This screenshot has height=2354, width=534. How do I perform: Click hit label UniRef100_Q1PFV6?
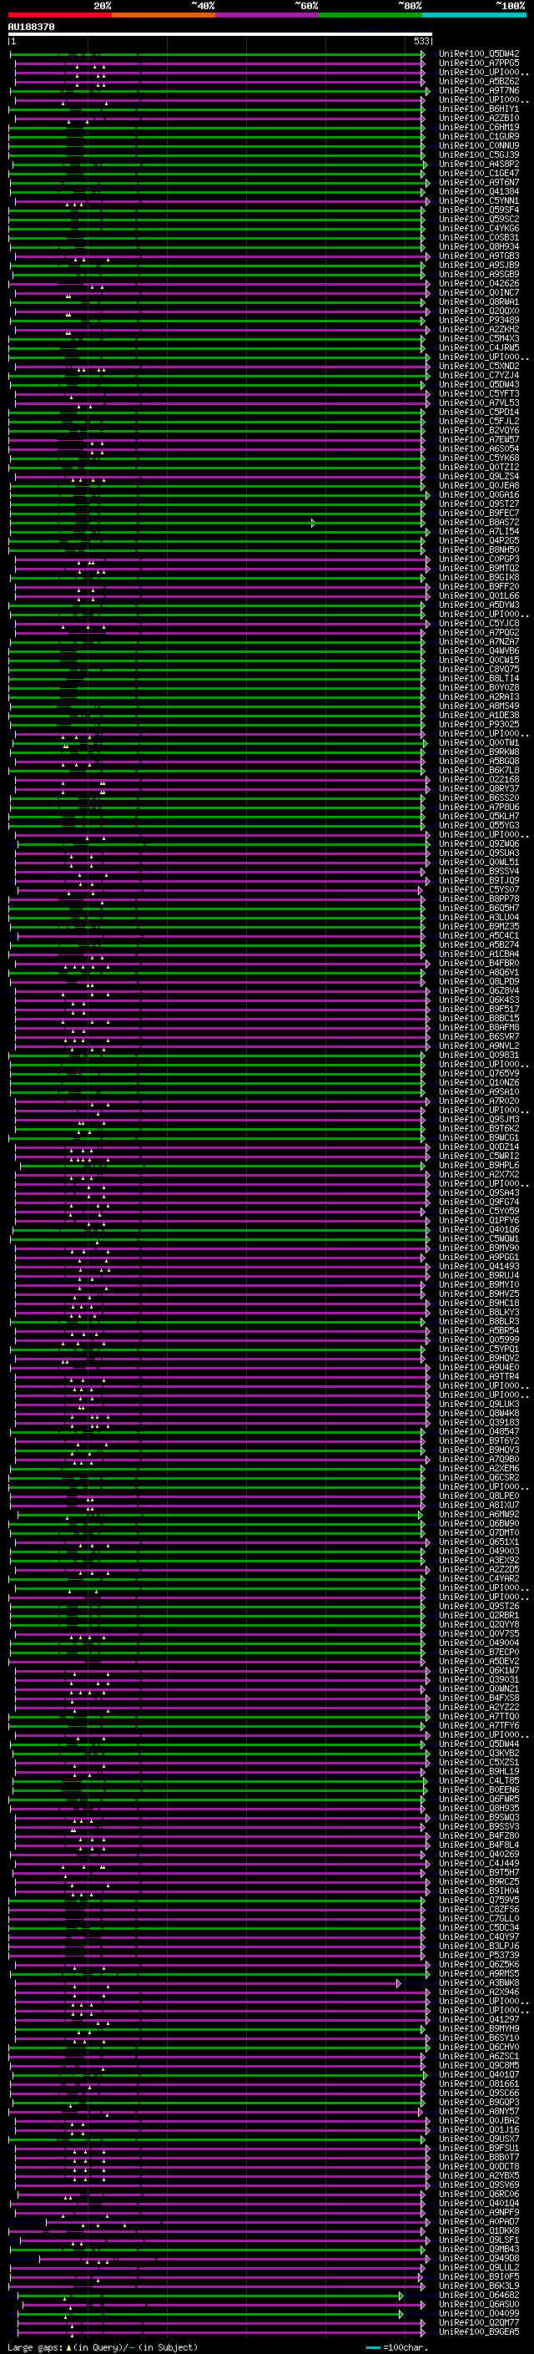478,1220
